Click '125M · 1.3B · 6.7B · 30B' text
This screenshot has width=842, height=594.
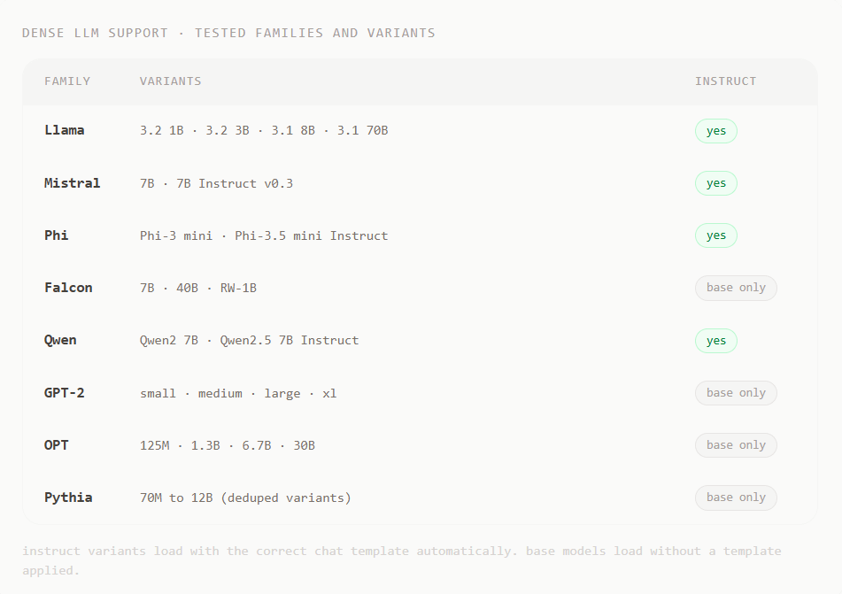[x=228, y=446]
